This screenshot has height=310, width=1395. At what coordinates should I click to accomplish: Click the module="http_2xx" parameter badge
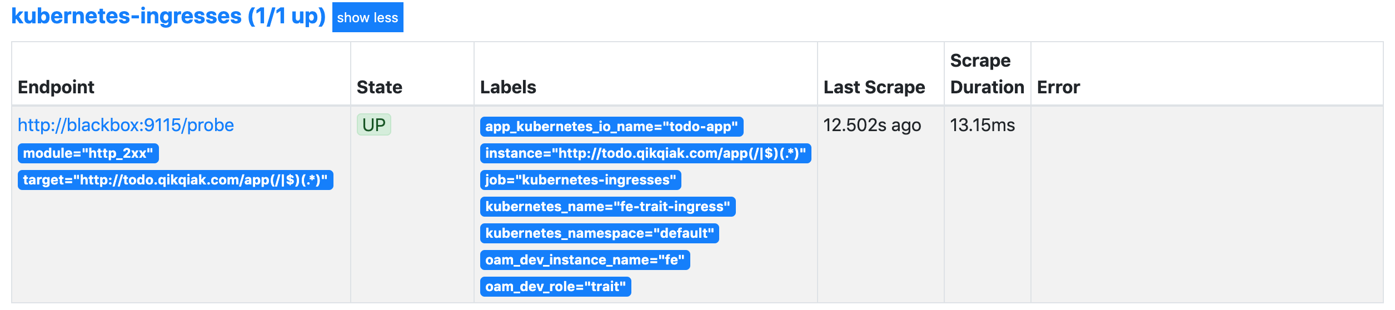(88, 153)
